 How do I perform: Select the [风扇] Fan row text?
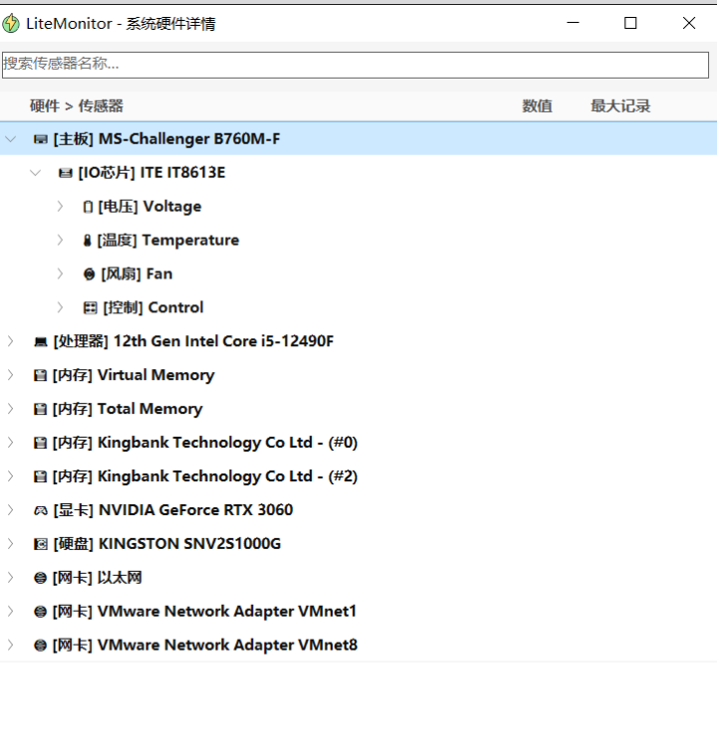tap(136, 275)
